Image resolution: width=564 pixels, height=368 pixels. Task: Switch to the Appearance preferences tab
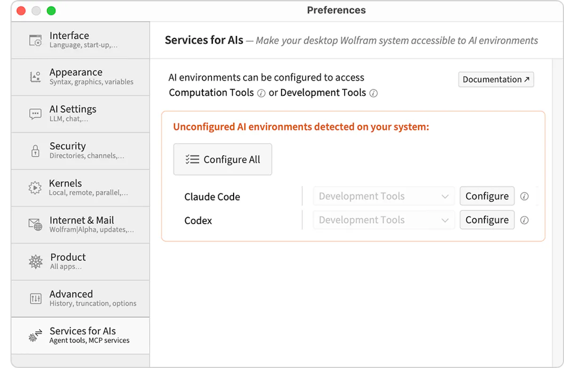click(x=80, y=77)
